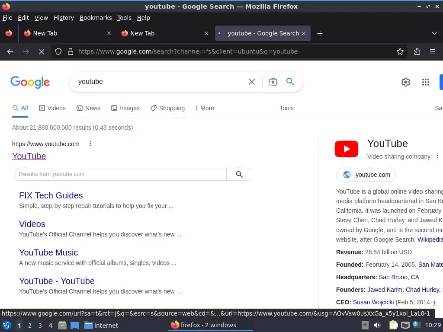Switch to workspace 2 on taskbar
This screenshot has width=443, height=332.
pos(29,326)
